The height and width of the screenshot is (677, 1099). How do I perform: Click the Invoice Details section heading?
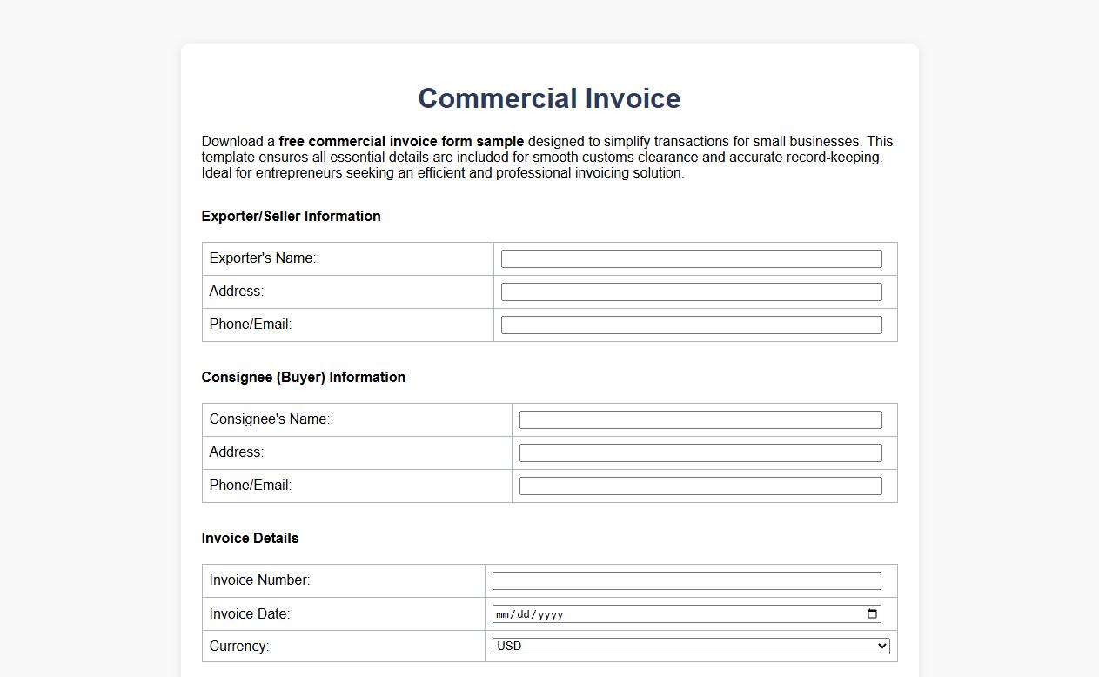coord(250,538)
